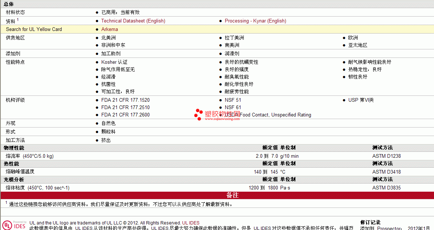
Task: Open the UL IDES link in footer
Action: (x=191, y=223)
